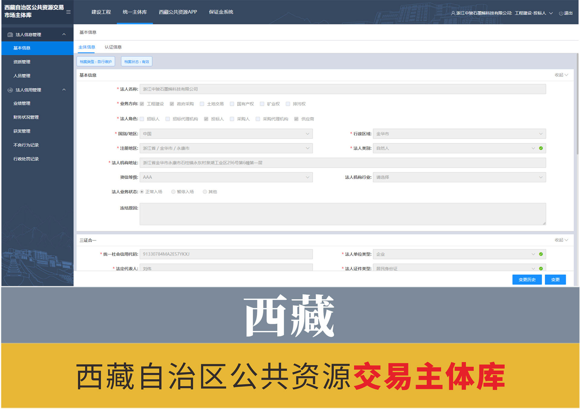
Task: Click resize handle of 冻结原因 textarea
Action: [544, 223]
